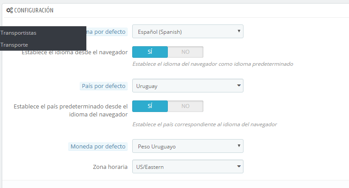Click the Moneda por defecto label
Viewport: 349px width, 188px height.
[98, 147]
